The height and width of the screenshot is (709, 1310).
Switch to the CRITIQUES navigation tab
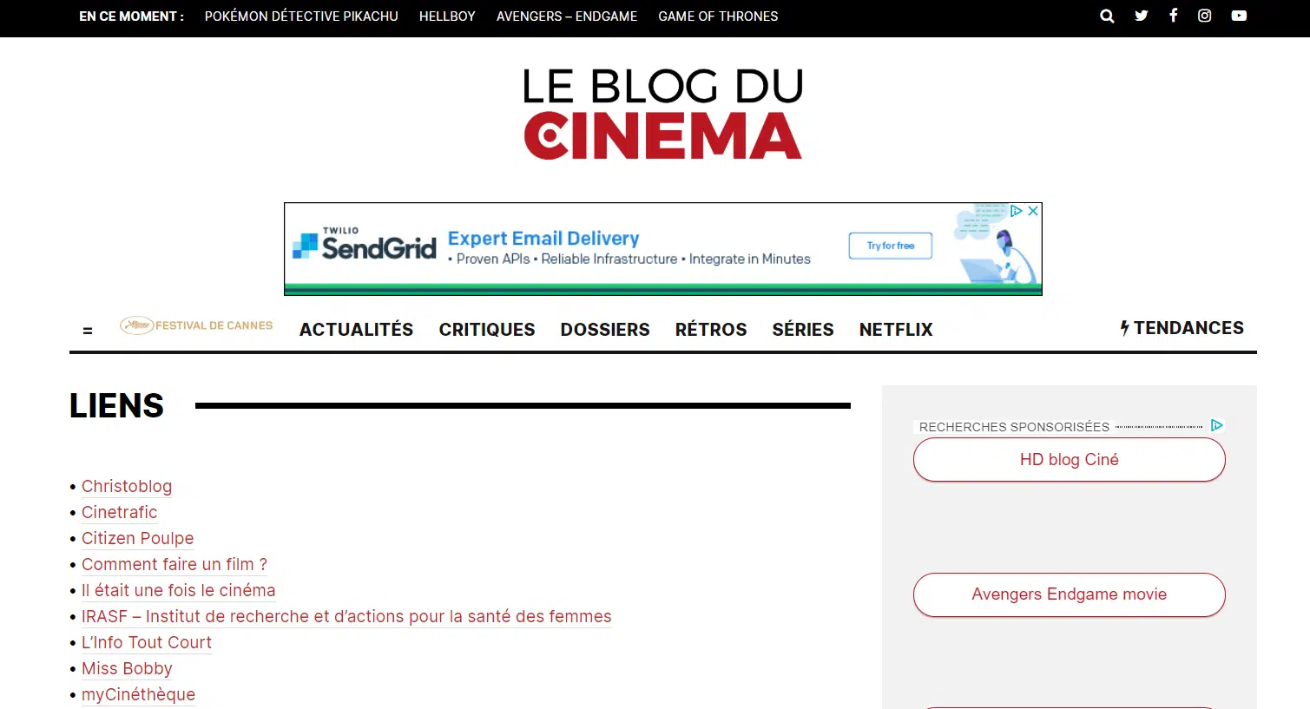click(486, 330)
